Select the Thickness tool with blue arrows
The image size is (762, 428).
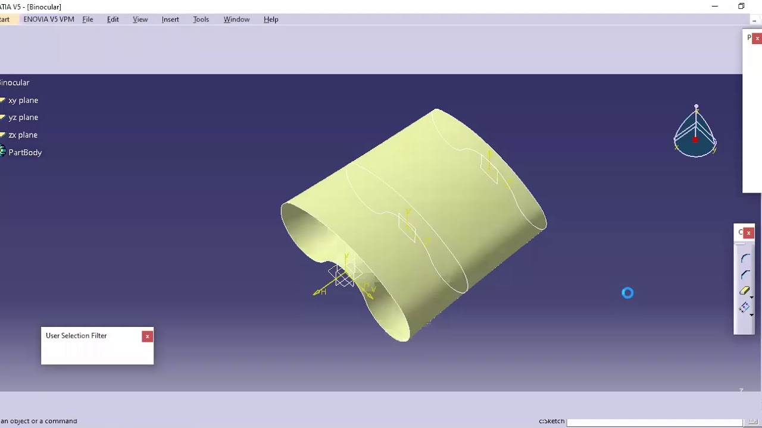point(744,307)
